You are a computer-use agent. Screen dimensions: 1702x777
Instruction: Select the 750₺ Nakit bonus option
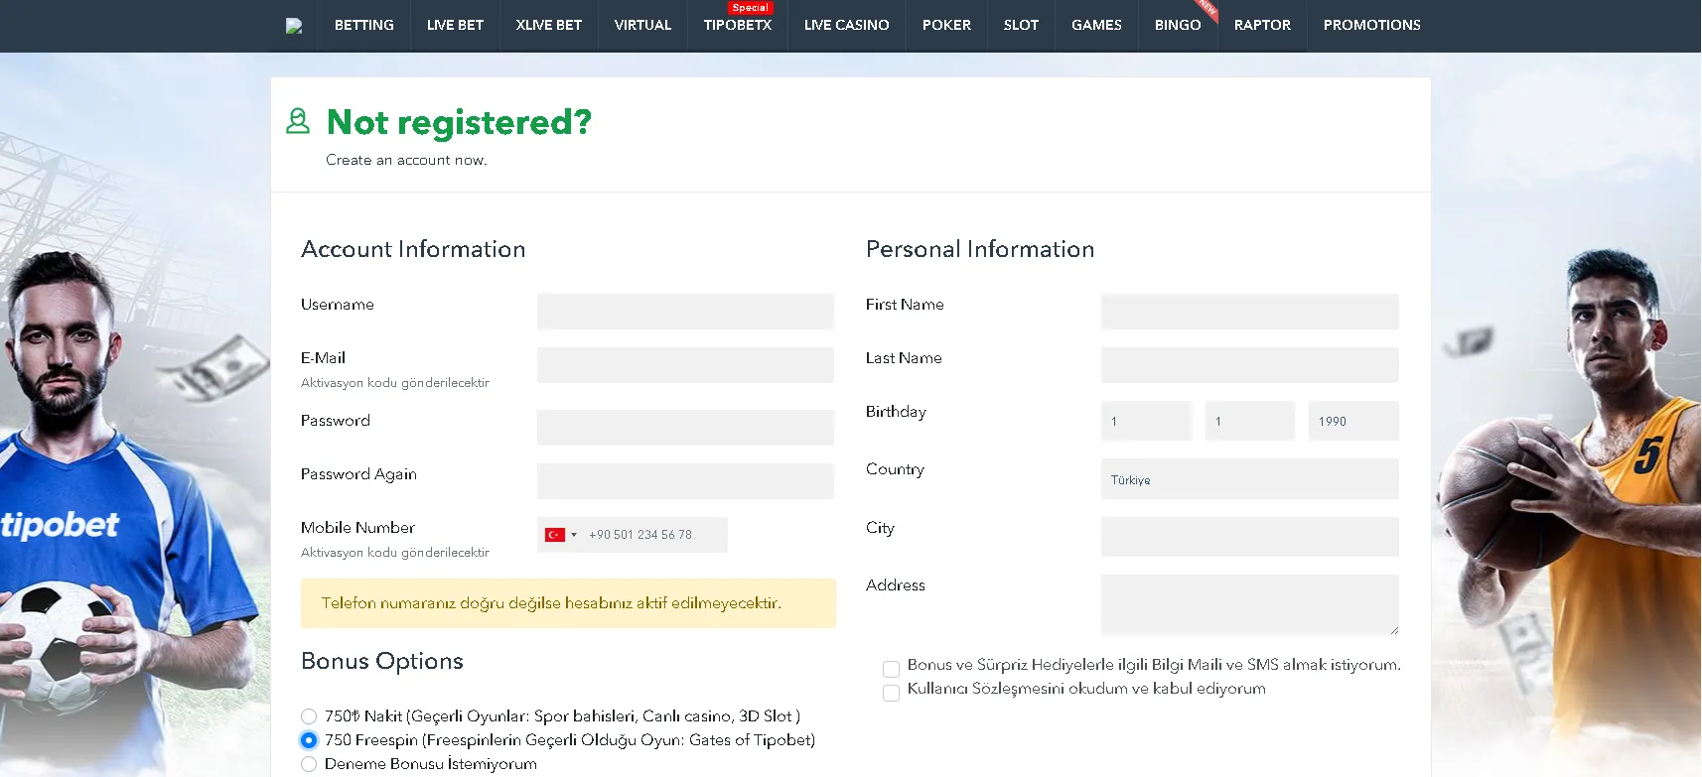309,716
